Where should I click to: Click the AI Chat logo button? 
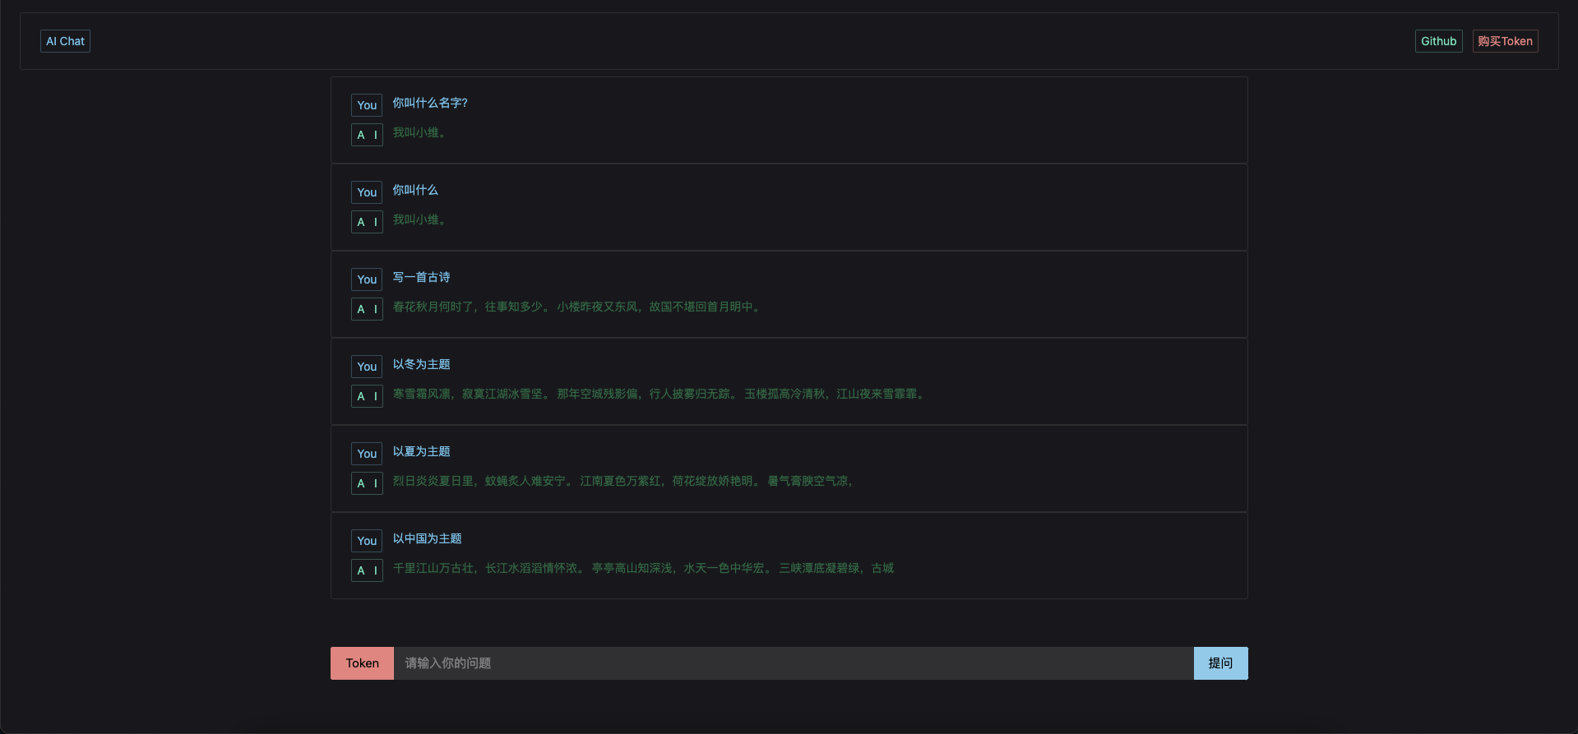pos(65,41)
